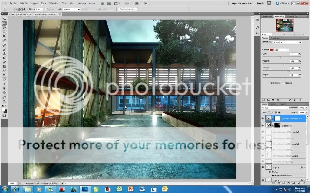Select the Crop tool
The height and width of the screenshot is (193, 310).
(x=4, y=36)
